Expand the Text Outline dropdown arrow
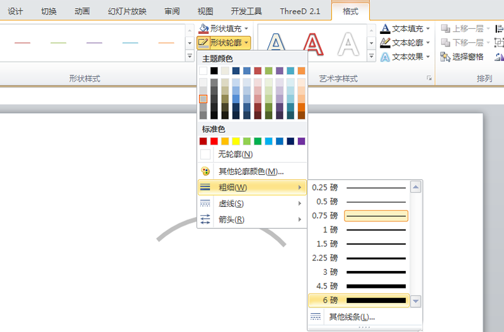504x332 pixels. (428, 43)
